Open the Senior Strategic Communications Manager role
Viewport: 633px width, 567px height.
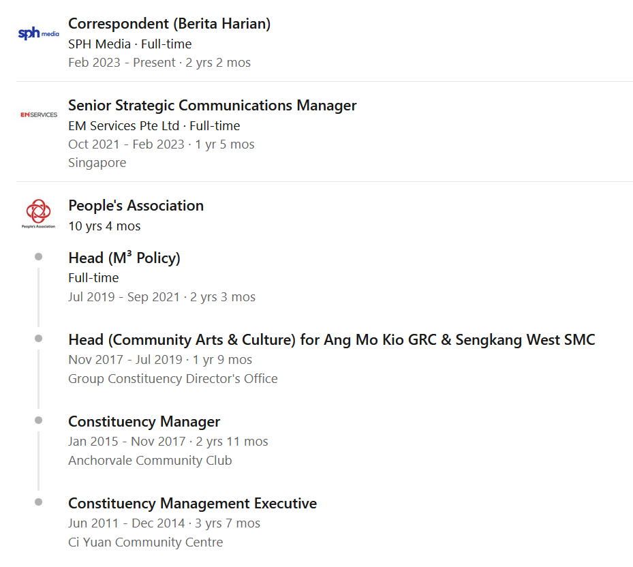click(213, 106)
